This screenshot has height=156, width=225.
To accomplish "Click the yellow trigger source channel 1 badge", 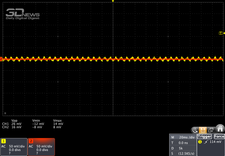I will pyautogui.click(x=200, y=142).
